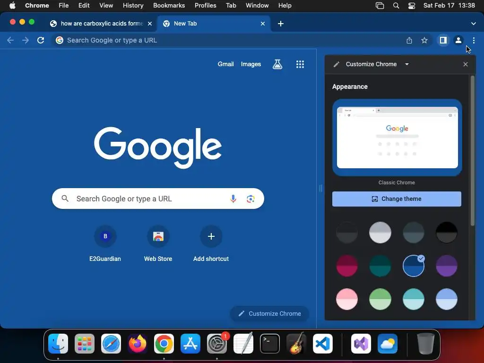Close the New Tab tab

263,24
